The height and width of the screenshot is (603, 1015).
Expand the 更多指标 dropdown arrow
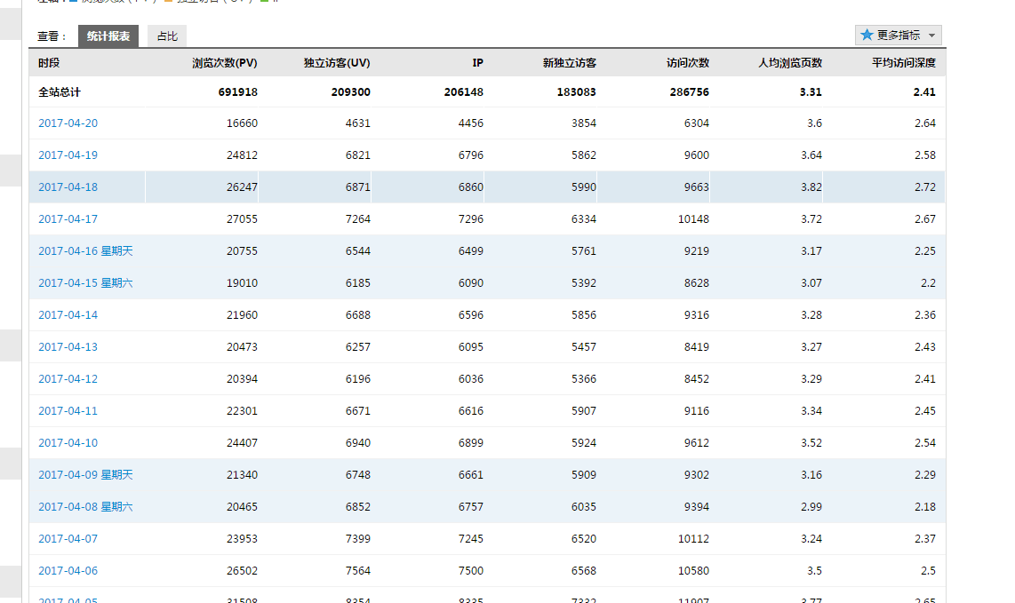(931, 36)
